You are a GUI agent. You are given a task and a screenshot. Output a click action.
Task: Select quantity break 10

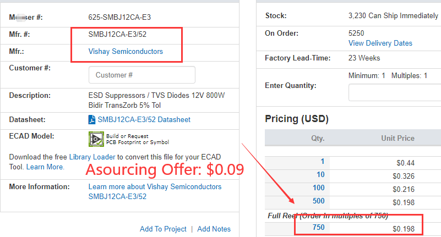pyautogui.click(x=320, y=175)
